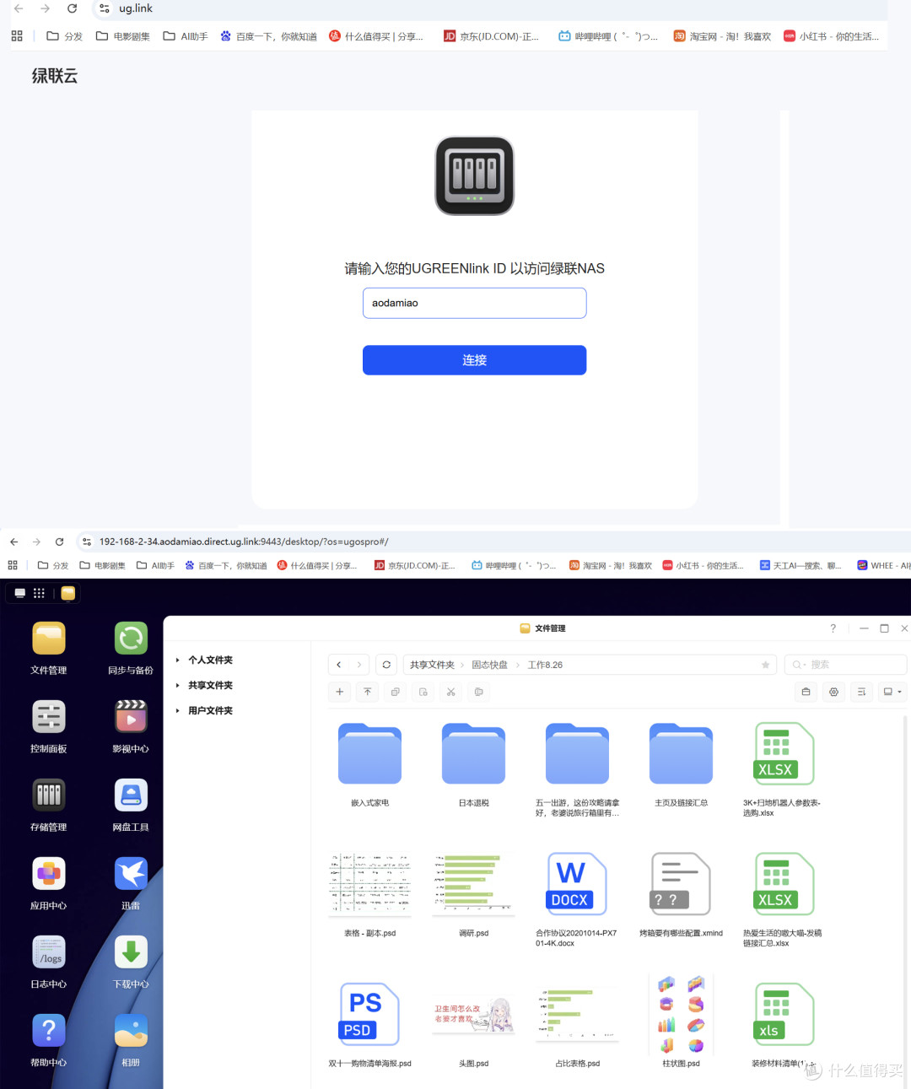Expand the 共享文件夹 tree node

point(177,686)
